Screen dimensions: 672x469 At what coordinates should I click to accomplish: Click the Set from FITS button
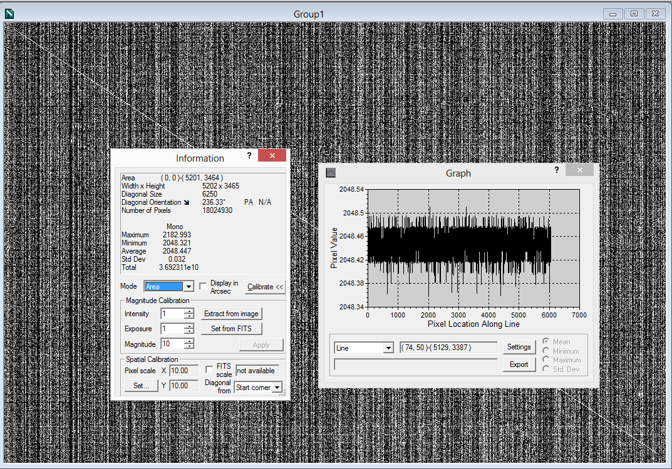point(231,329)
